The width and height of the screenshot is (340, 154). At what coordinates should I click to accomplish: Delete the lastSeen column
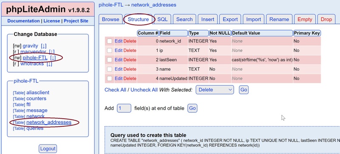[130, 60]
